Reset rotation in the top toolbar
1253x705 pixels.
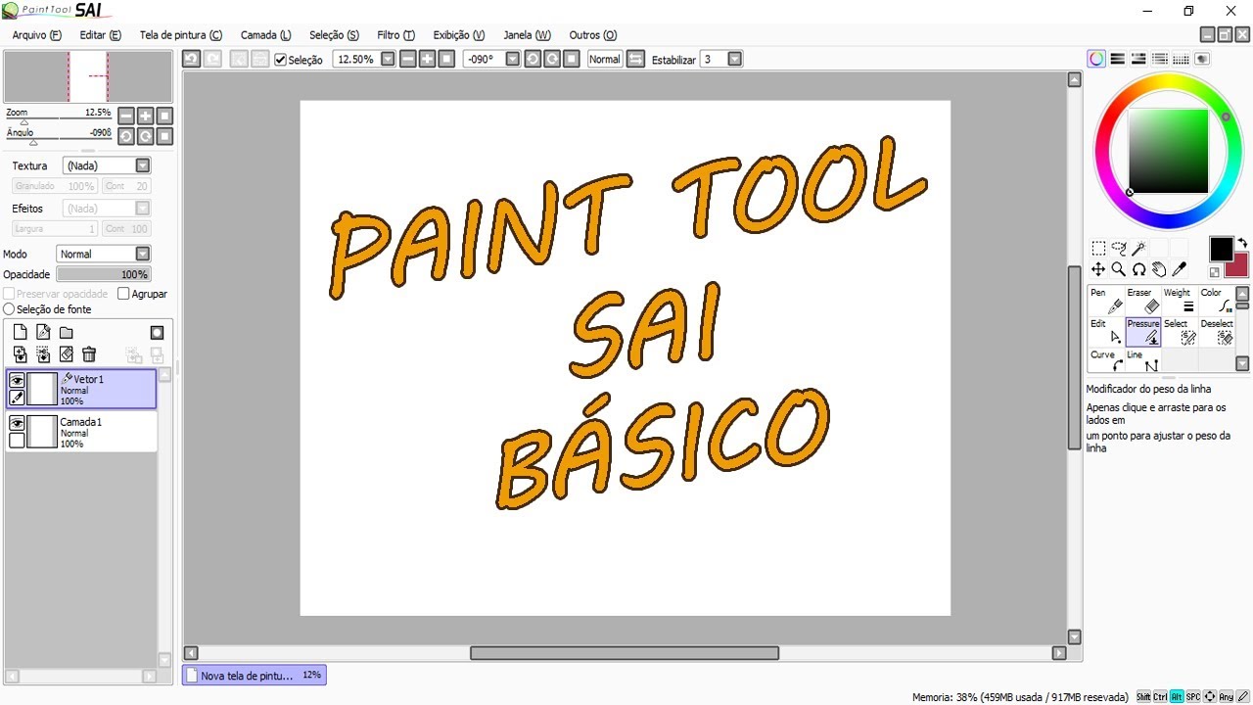click(572, 59)
